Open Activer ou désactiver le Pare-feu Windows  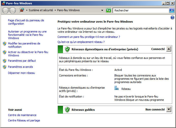(x=28, y=54)
